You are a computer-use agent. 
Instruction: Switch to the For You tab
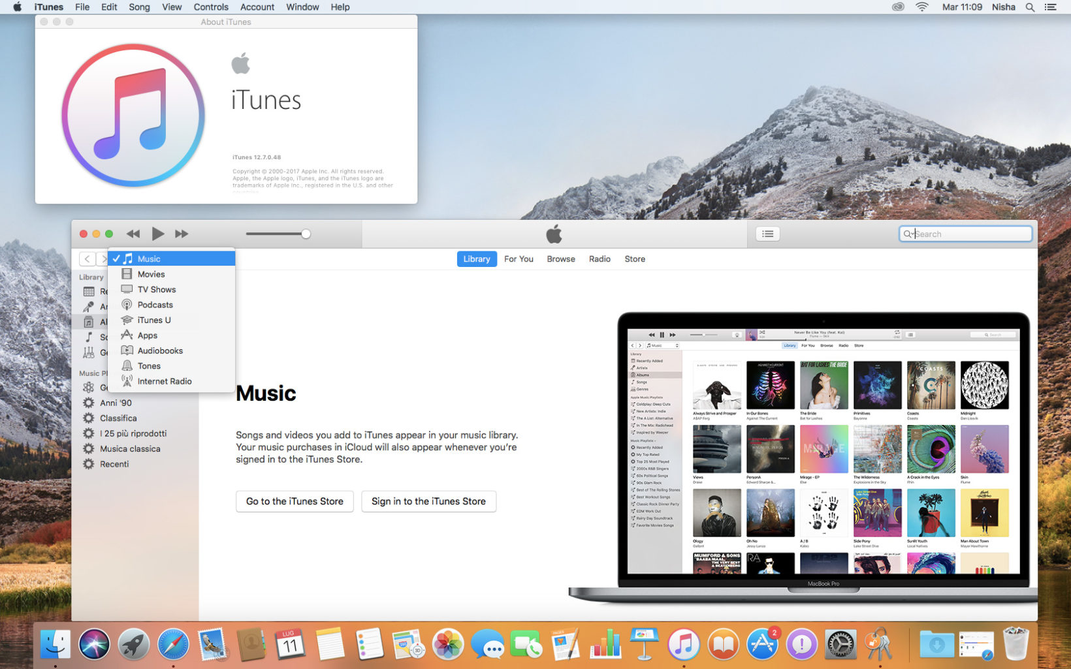click(x=519, y=259)
